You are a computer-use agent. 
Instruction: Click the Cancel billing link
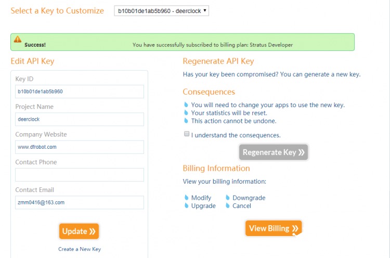pyautogui.click(x=241, y=206)
